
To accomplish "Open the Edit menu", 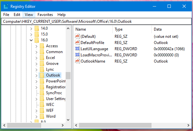I will [x=17, y=15].
